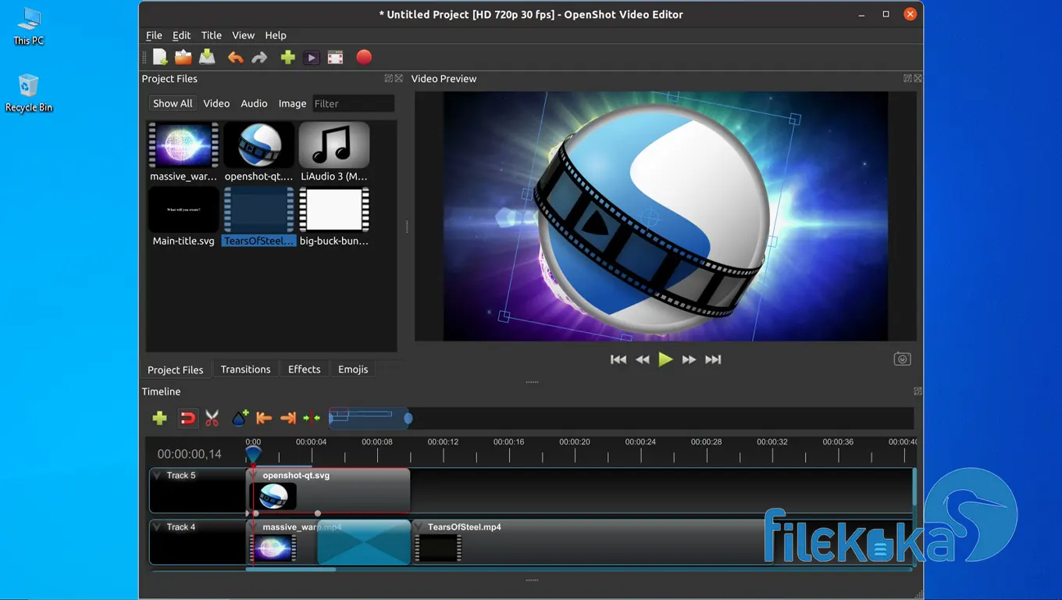Close the Project Files panel
The height and width of the screenshot is (600, 1062).
point(399,78)
